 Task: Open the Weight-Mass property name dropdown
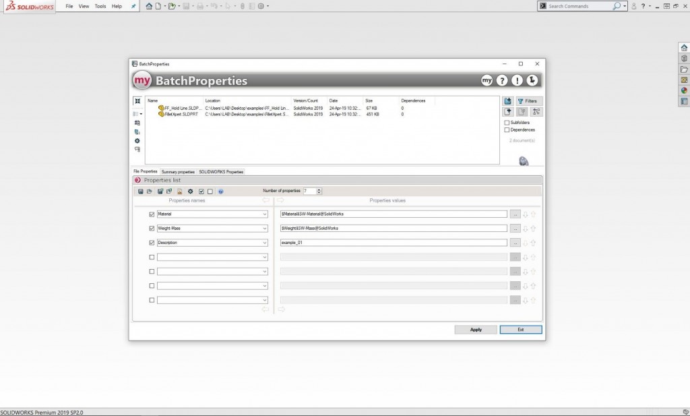pyautogui.click(x=264, y=229)
